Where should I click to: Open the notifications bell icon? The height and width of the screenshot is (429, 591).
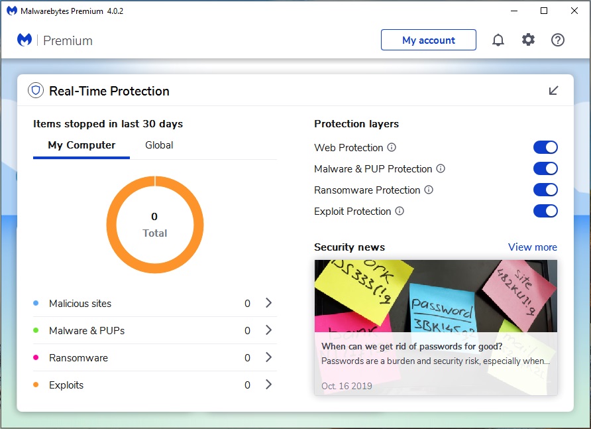pos(498,40)
